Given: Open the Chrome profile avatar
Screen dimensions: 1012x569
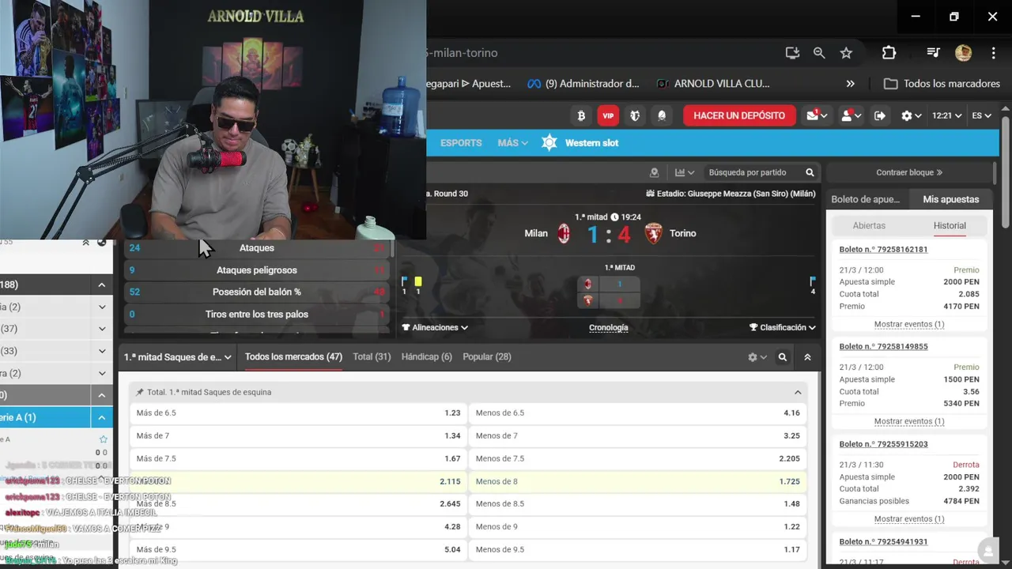Looking at the screenshot, I should pyautogui.click(x=963, y=53).
